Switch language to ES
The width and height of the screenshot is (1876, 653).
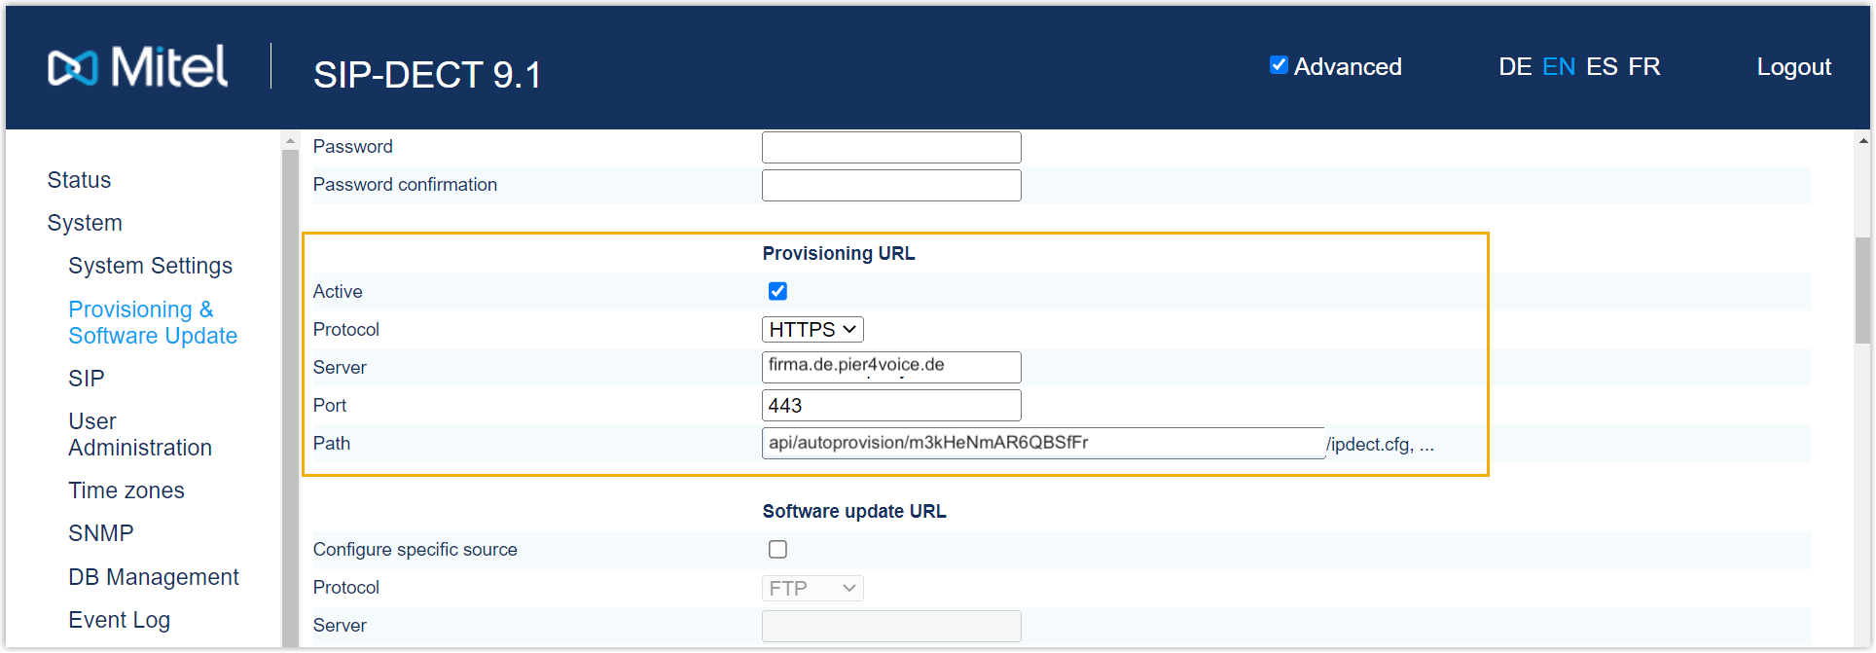[1601, 67]
